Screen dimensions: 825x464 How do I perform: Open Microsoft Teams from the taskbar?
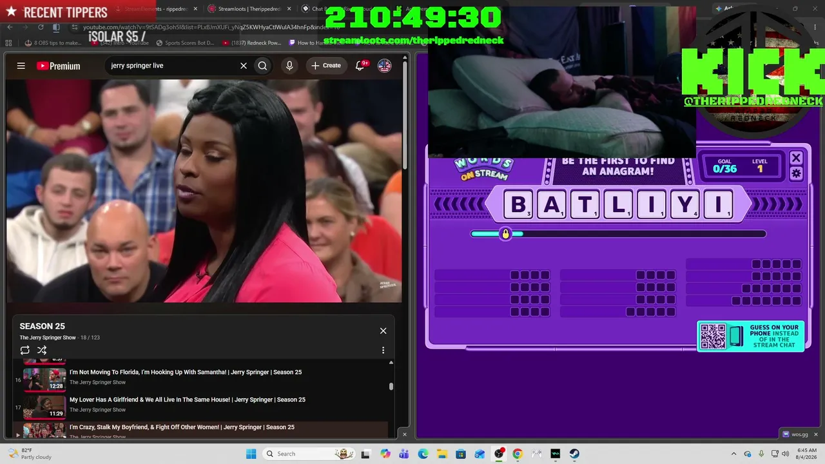404,454
